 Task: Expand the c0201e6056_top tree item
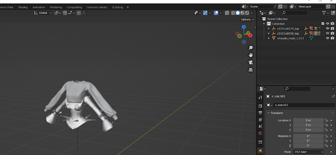pyautogui.click(x=269, y=34)
